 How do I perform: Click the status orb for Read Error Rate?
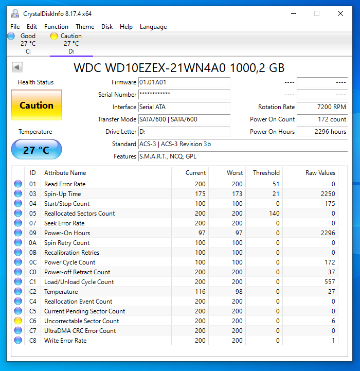click(x=18, y=184)
